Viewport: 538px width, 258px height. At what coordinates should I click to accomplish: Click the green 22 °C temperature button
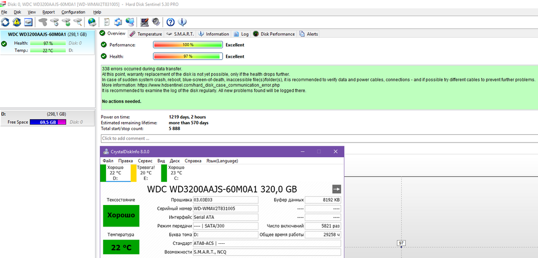point(121,247)
